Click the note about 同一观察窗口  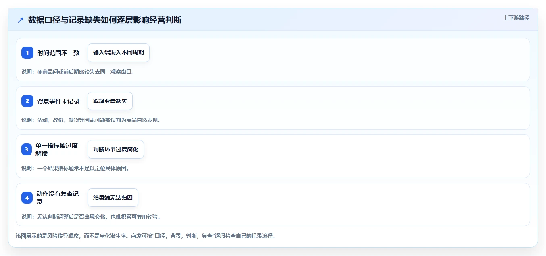78,72
